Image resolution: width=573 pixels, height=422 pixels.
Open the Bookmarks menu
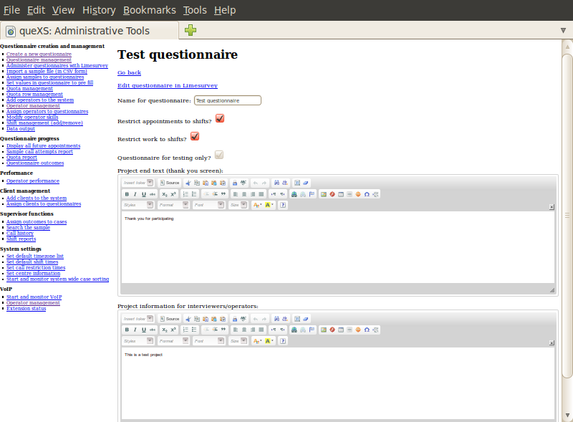click(148, 10)
